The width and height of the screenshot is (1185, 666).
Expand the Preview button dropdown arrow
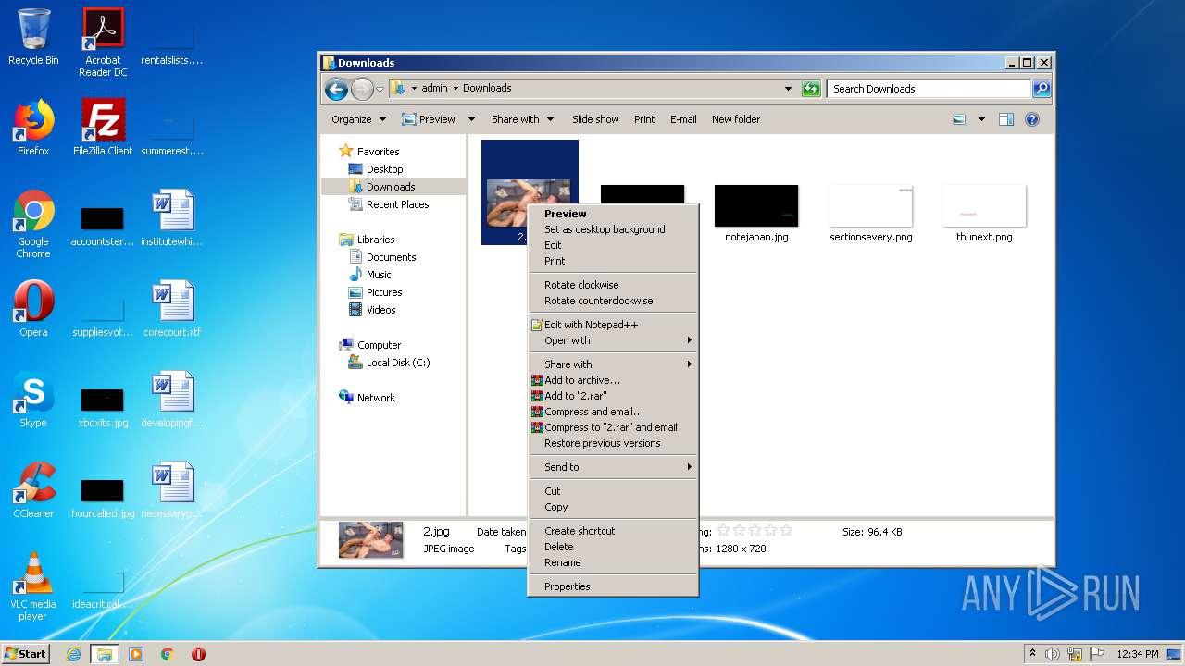pos(471,119)
